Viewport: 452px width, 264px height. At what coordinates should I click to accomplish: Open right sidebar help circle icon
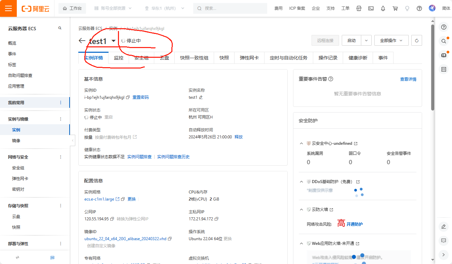pos(444,27)
